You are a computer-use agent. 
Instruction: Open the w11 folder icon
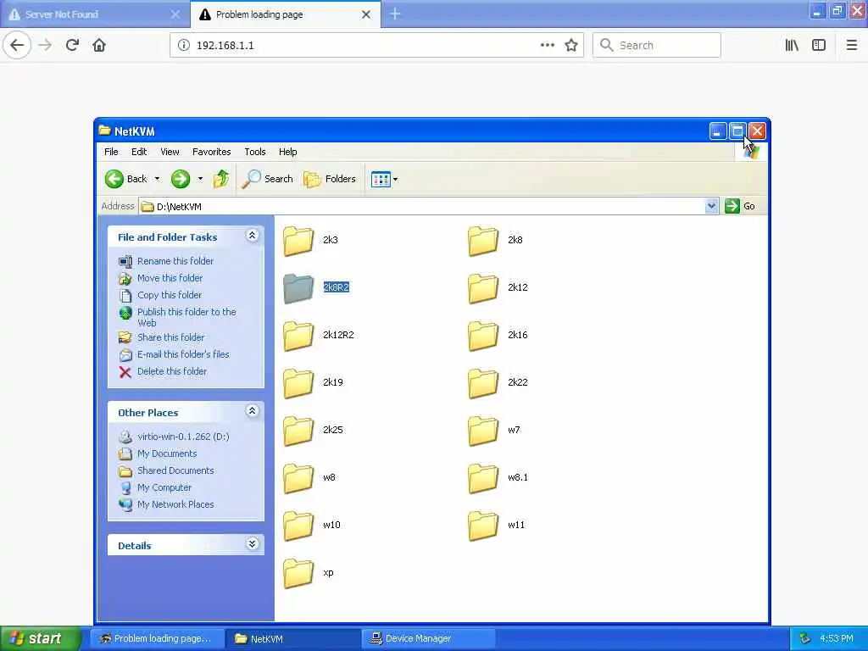[x=483, y=526]
